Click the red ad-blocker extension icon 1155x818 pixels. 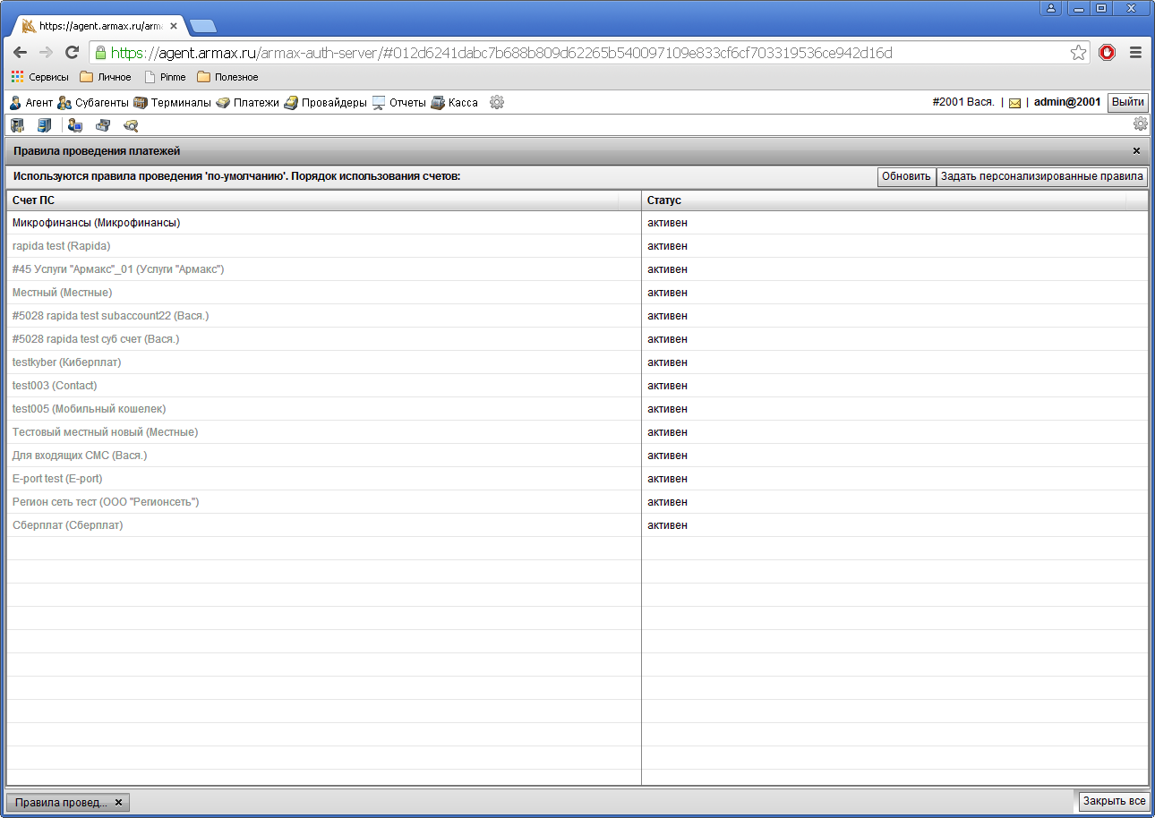click(1108, 53)
